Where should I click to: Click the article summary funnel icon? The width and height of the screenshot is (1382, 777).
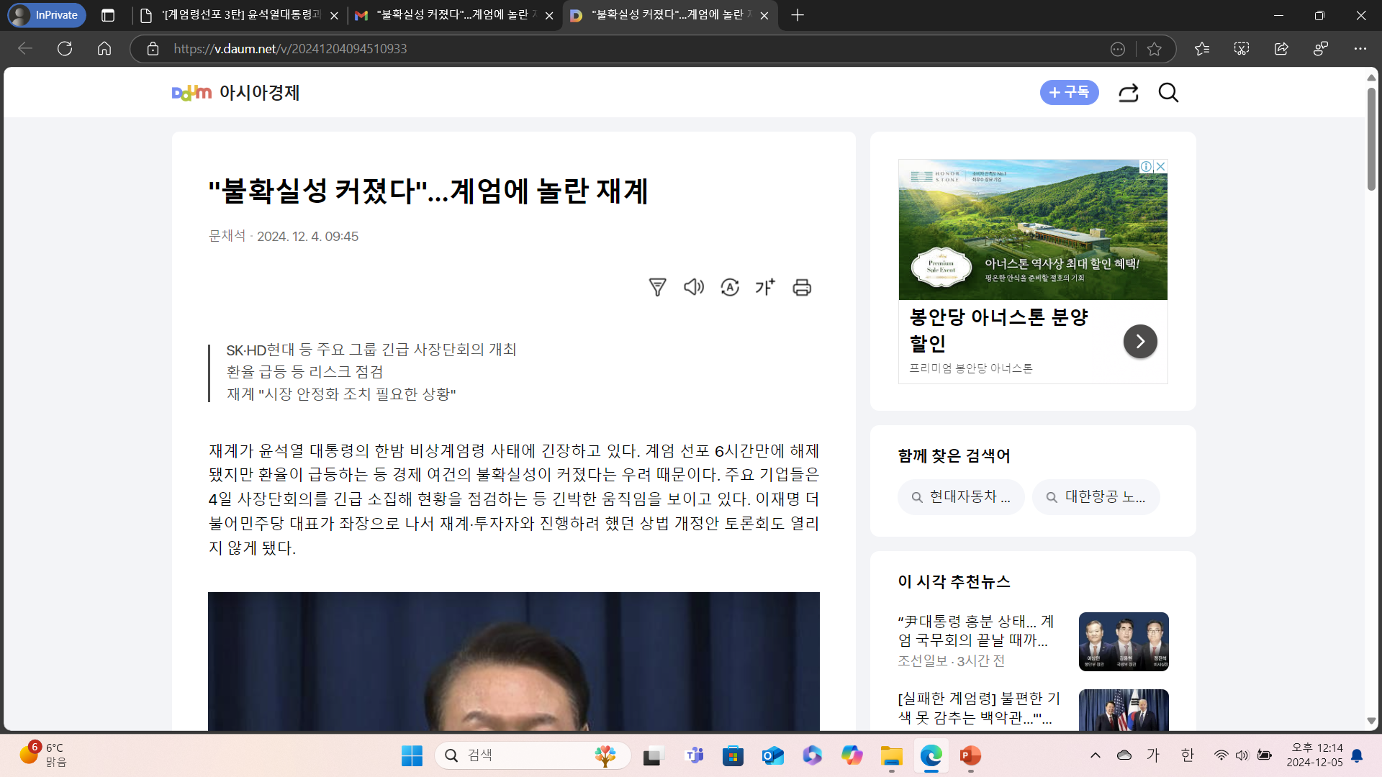657,287
